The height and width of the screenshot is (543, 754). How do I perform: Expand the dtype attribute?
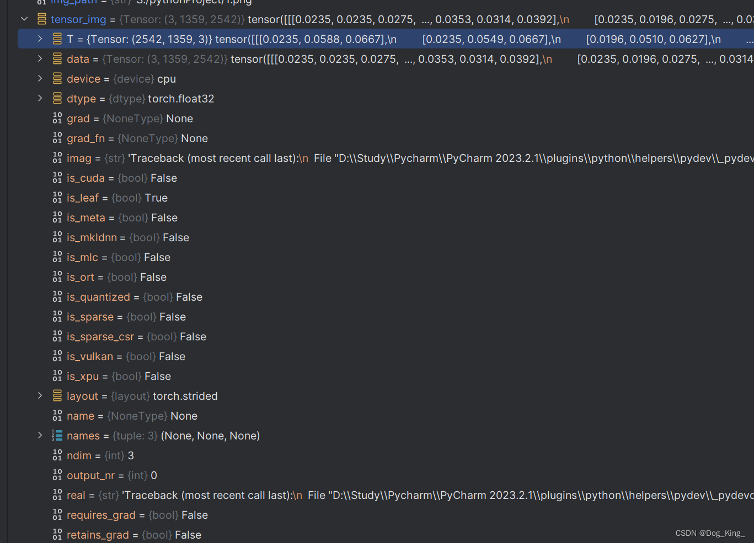coord(40,99)
